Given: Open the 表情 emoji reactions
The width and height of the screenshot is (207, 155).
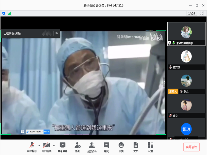Looking at the screenshot, I should pos(121,147).
